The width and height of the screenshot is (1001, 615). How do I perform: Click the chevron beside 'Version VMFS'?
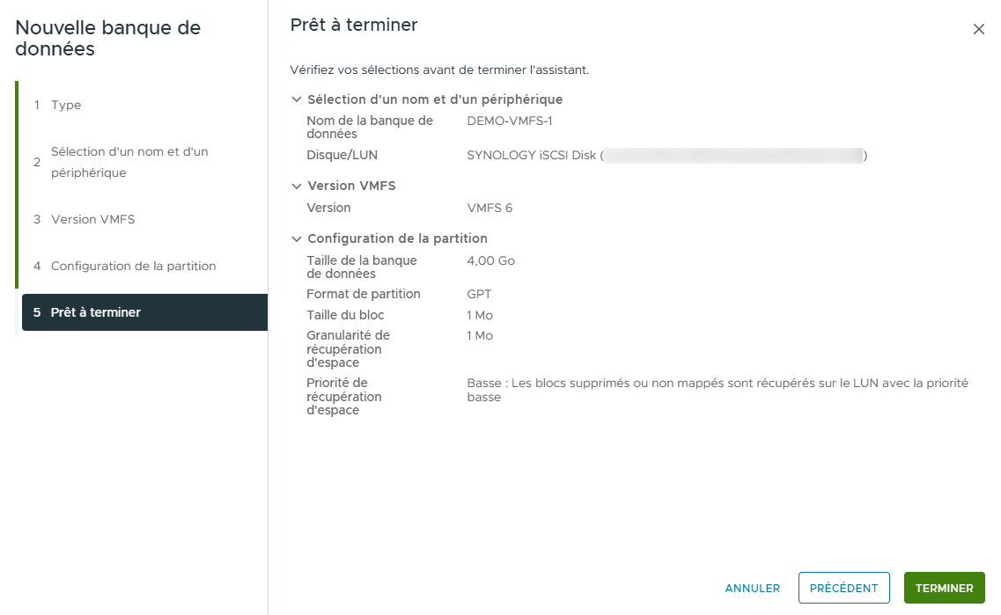[x=297, y=186]
